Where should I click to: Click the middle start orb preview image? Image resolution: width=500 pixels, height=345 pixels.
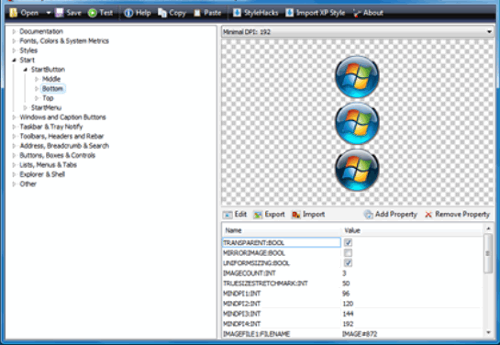(x=357, y=123)
